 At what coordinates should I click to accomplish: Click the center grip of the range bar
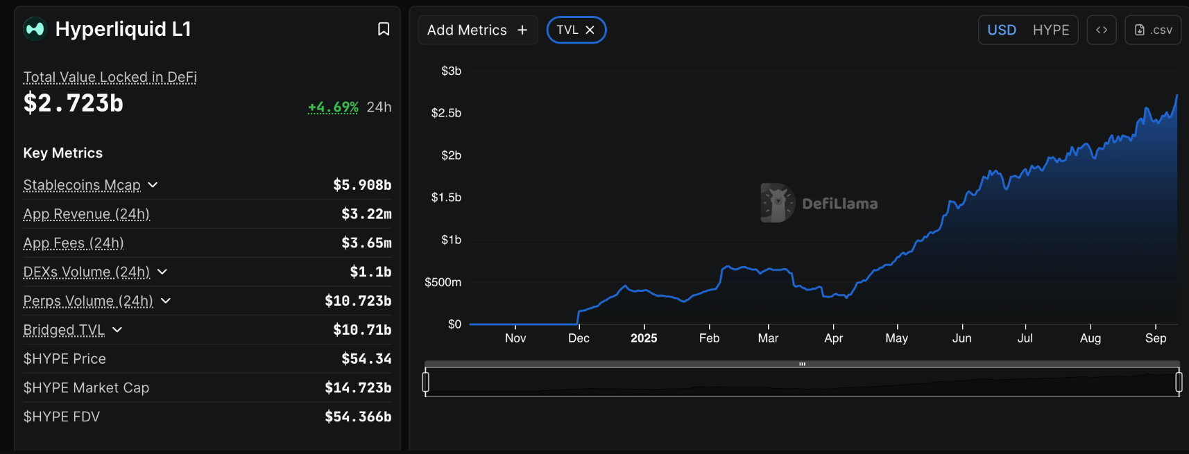tap(802, 364)
